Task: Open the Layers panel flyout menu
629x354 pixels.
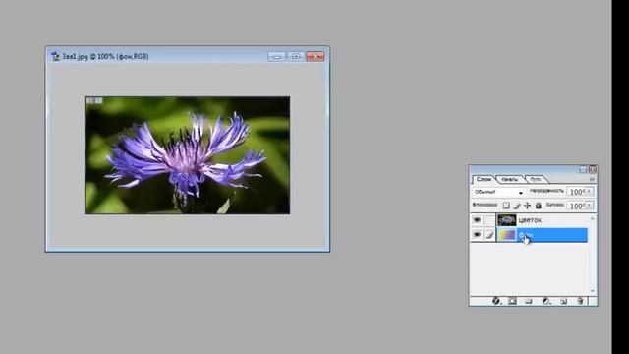Action: click(592, 179)
